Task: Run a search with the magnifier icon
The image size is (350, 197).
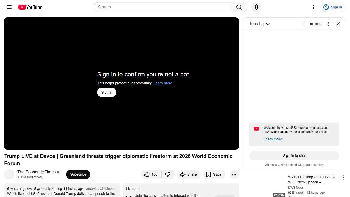Action: pyautogui.click(x=239, y=7)
